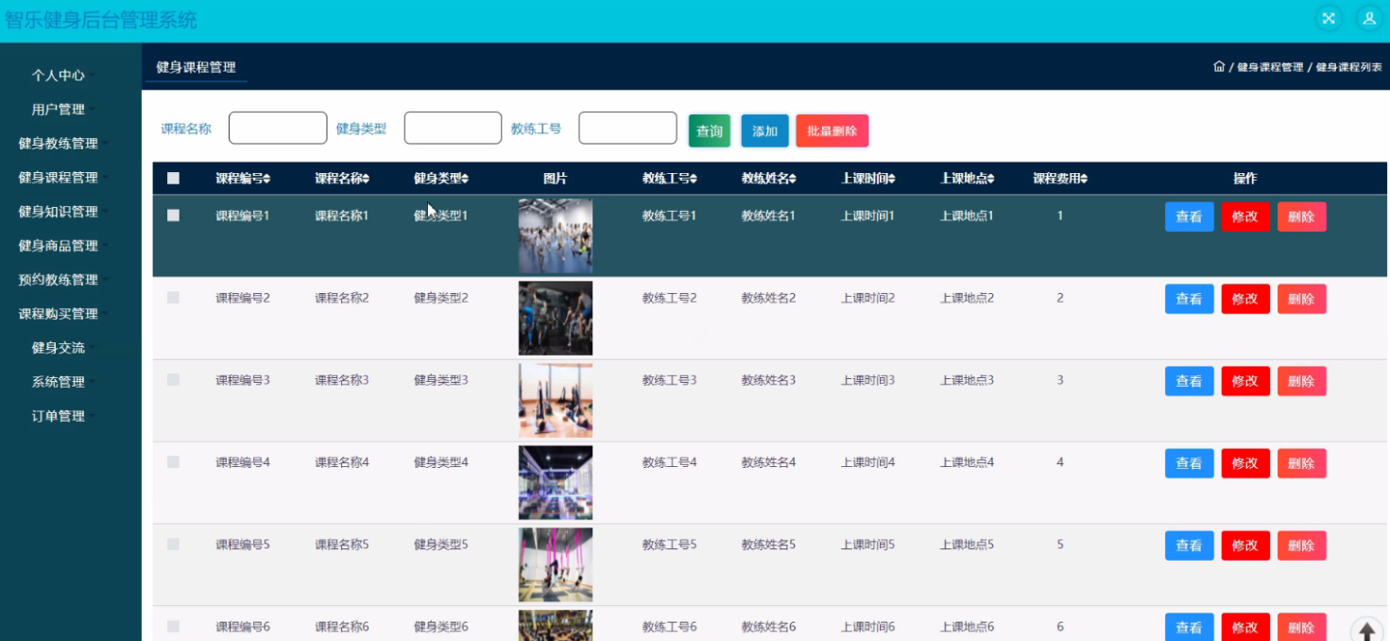This screenshot has height=641, width=1390.
Task: Open the image thumbnail for 课程编号2
Action: (x=556, y=318)
